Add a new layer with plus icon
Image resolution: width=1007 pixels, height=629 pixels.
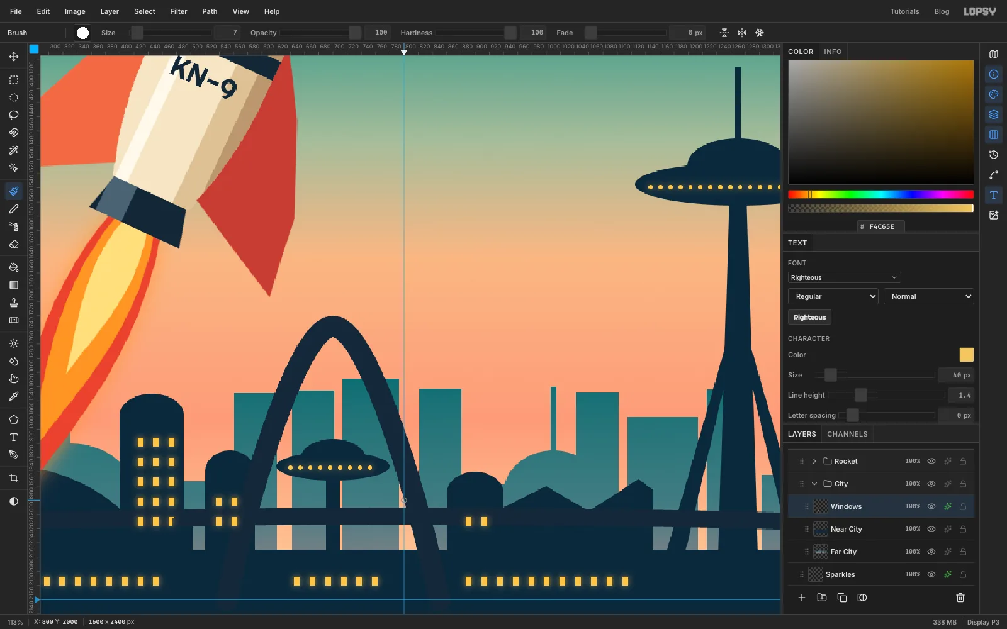coord(802,598)
